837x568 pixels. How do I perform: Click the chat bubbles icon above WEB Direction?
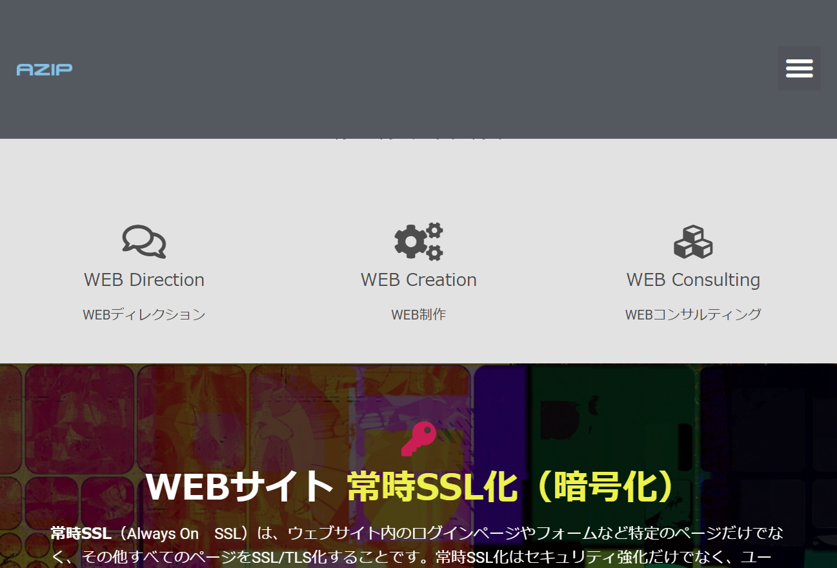point(144,241)
